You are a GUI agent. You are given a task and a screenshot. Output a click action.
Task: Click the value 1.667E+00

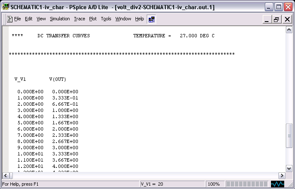click(x=65, y=123)
